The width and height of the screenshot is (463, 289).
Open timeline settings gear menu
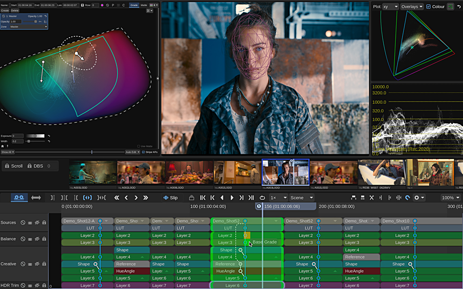click(x=418, y=198)
